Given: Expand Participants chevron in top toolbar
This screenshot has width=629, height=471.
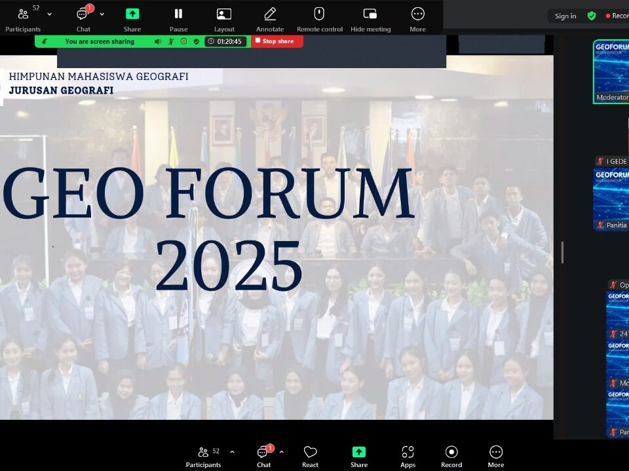Looking at the screenshot, I should [50, 14].
